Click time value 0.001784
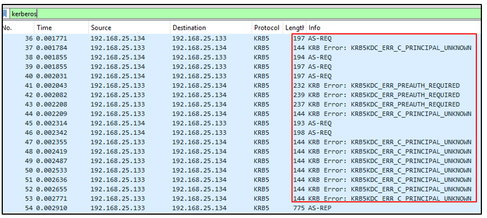This screenshot has width=487, height=218. tap(52, 48)
